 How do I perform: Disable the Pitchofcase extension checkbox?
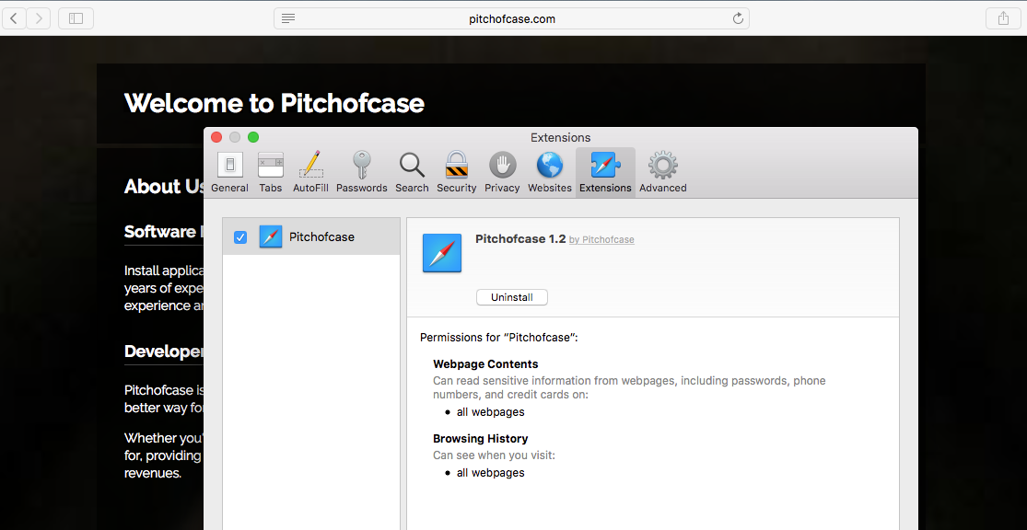coord(240,237)
